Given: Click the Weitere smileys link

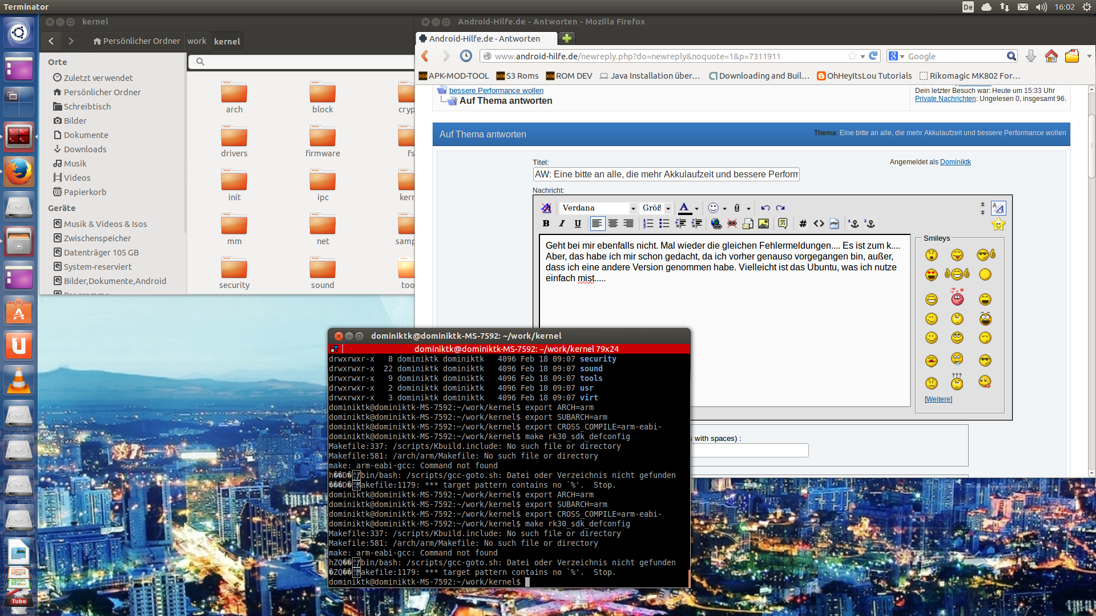Looking at the screenshot, I should (x=938, y=399).
